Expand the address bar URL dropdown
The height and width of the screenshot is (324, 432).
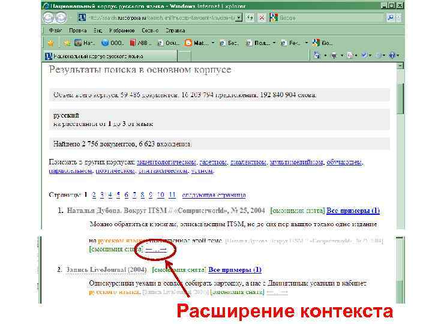(x=239, y=17)
